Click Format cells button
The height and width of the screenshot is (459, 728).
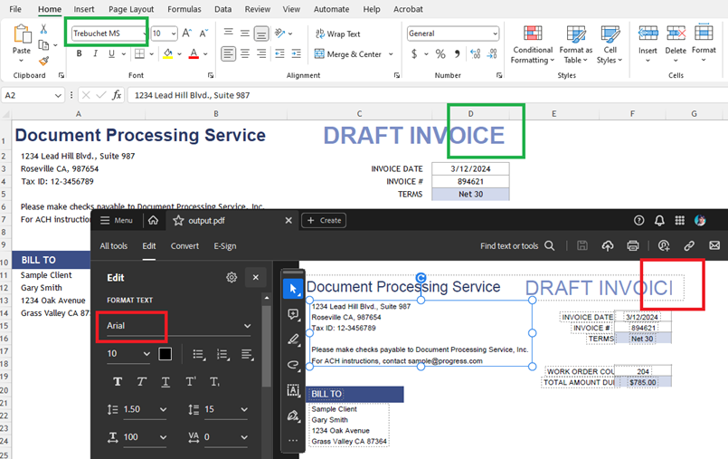pos(704,43)
